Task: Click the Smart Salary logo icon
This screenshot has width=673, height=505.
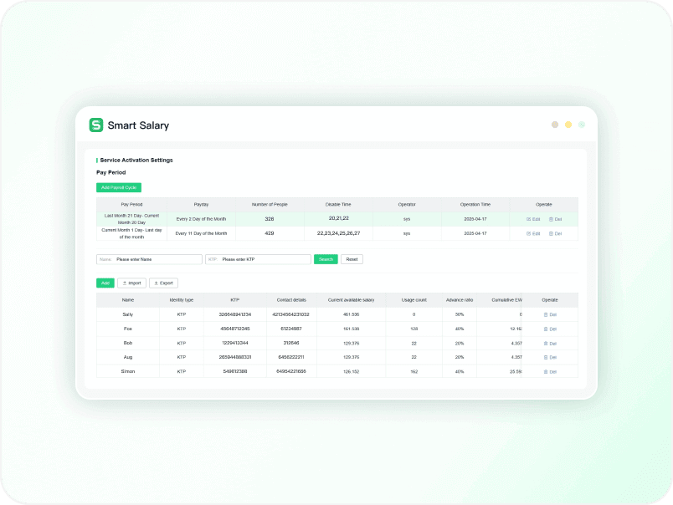Action: 96,125
